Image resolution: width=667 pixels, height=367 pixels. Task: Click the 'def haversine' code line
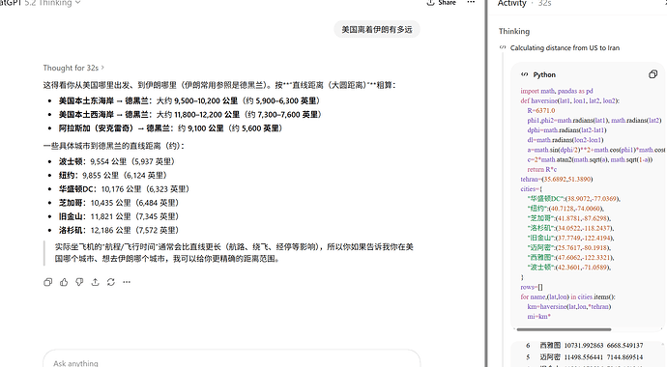pyautogui.click(x=570, y=100)
